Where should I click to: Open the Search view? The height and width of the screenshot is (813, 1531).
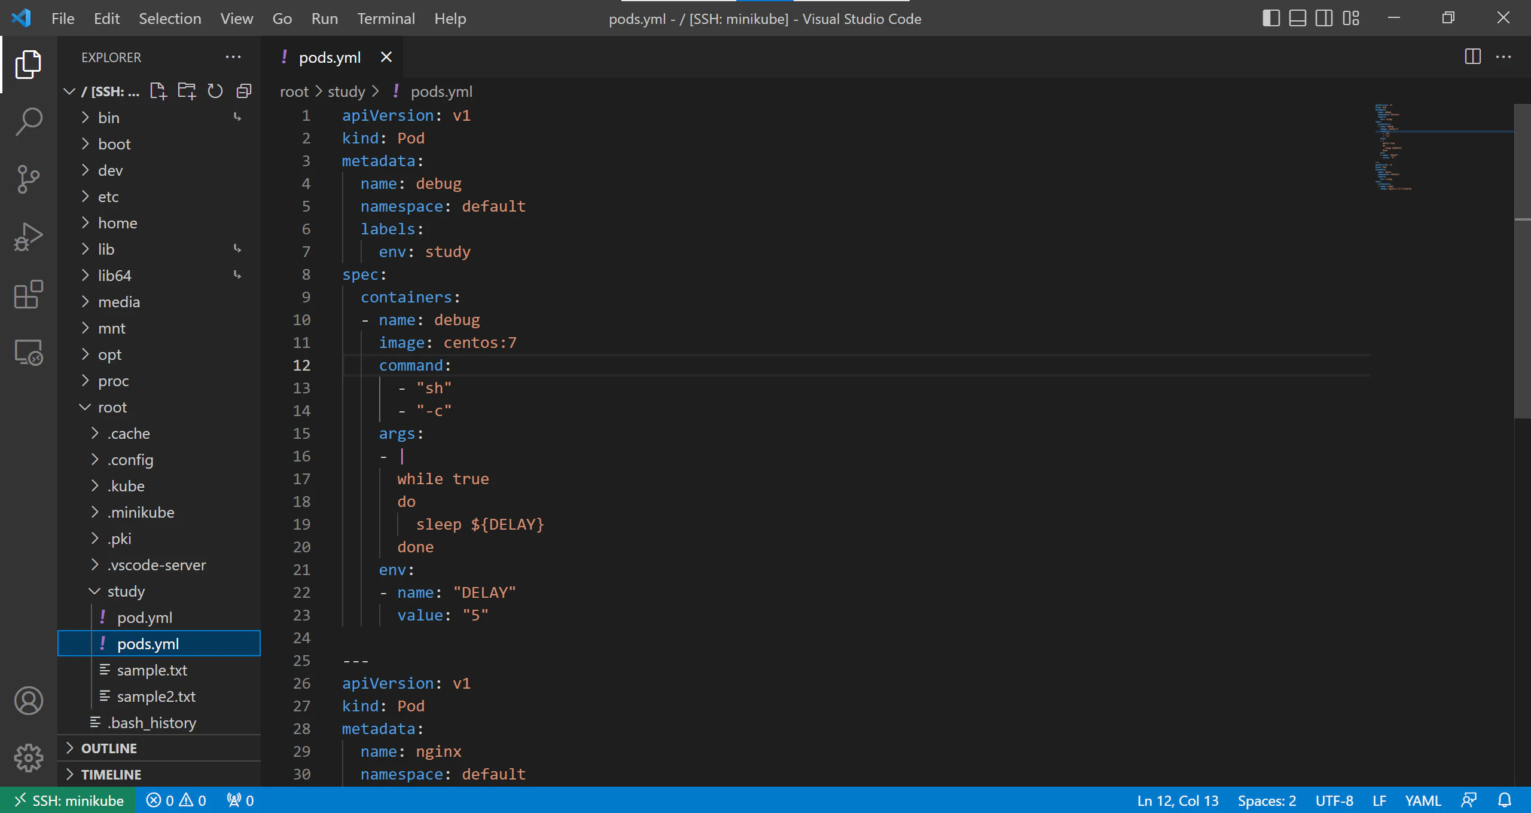[x=28, y=122]
